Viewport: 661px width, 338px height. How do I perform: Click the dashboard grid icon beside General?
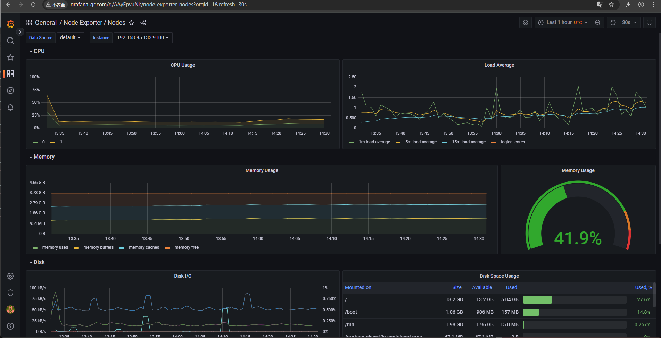pos(29,23)
